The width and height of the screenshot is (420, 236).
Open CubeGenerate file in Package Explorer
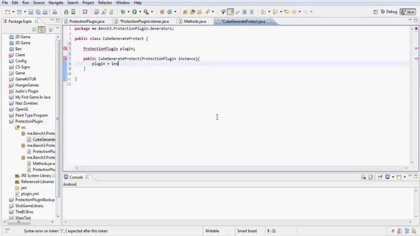tap(44, 140)
